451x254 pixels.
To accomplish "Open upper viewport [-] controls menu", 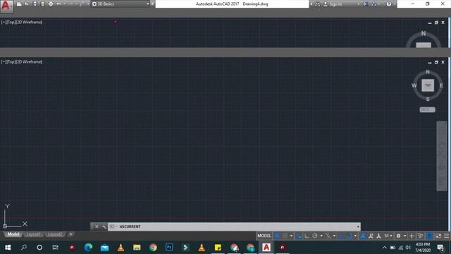I will click(x=3, y=22).
